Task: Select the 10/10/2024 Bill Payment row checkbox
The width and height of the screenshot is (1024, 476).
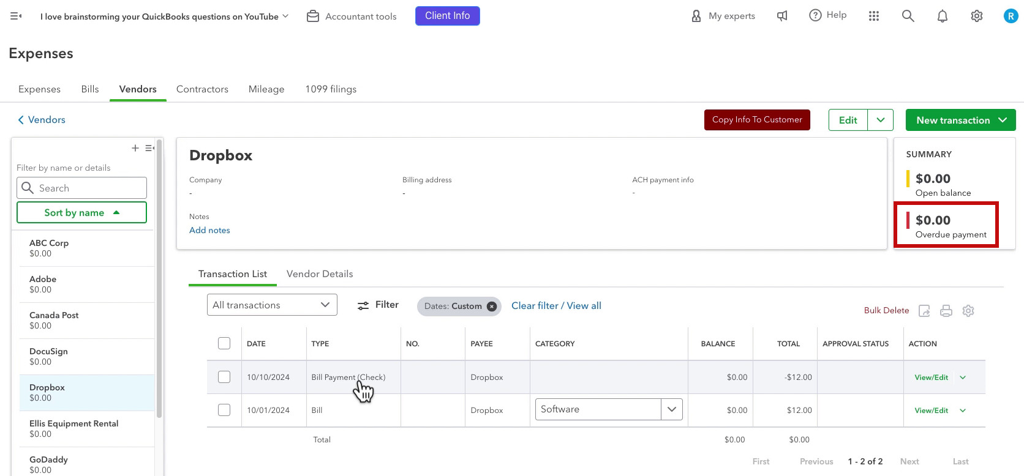Action: [224, 377]
